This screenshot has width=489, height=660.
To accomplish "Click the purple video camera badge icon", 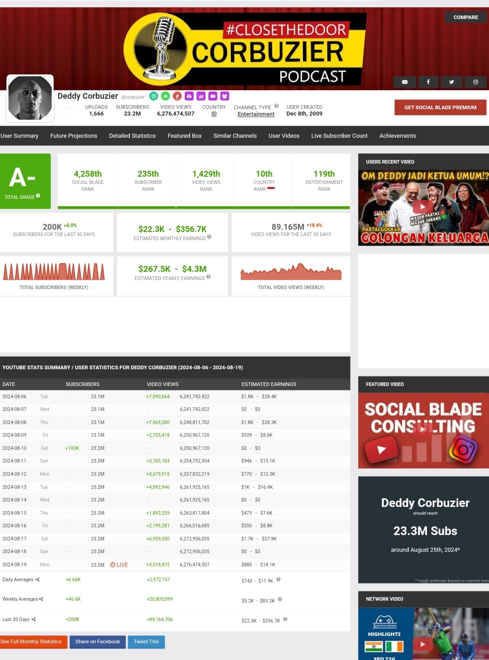I will click(x=212, y=96).
